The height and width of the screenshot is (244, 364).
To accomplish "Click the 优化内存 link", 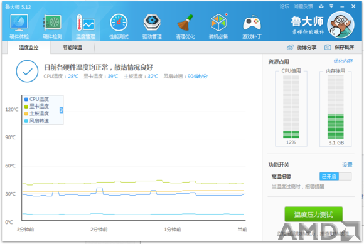I will pos(343,61).
